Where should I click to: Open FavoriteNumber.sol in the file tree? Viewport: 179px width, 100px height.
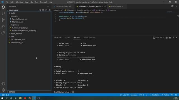[20, 19]
